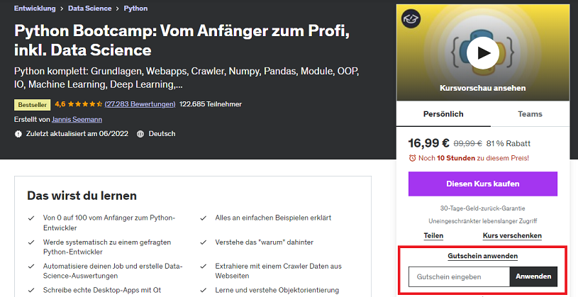Click the Kurs verschenken link
Viewport: 578px width, 297px height.
pyautogui.click(x=512, y=235)
